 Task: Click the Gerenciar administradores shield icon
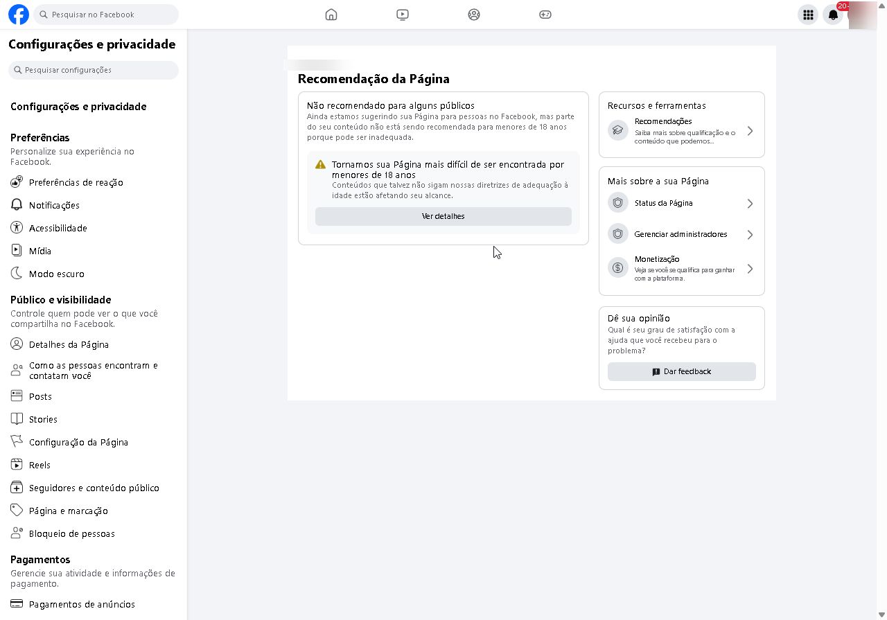point(618,234)
